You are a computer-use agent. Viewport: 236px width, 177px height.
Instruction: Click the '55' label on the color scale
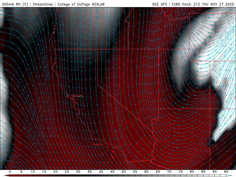135,172
